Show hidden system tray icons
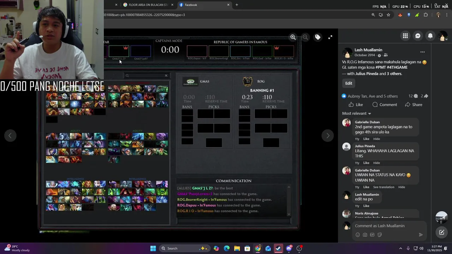The image size is (452, 254). [x=400, y=248]
